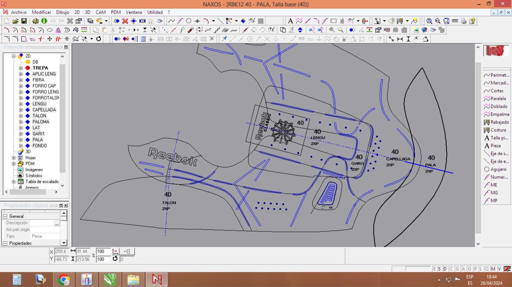512x287 pixels.
Task: Click the move cross-arrows tool
Action: coord(50,39)
